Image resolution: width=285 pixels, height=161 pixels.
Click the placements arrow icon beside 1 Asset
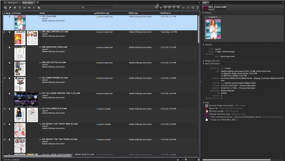pyautogui.click(x=222, y=68)
